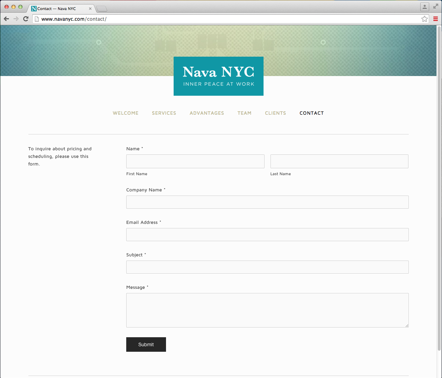The image size is (442, 378).
Task: Open the CONTACT navigation link
Action: (x=312, y=113)
